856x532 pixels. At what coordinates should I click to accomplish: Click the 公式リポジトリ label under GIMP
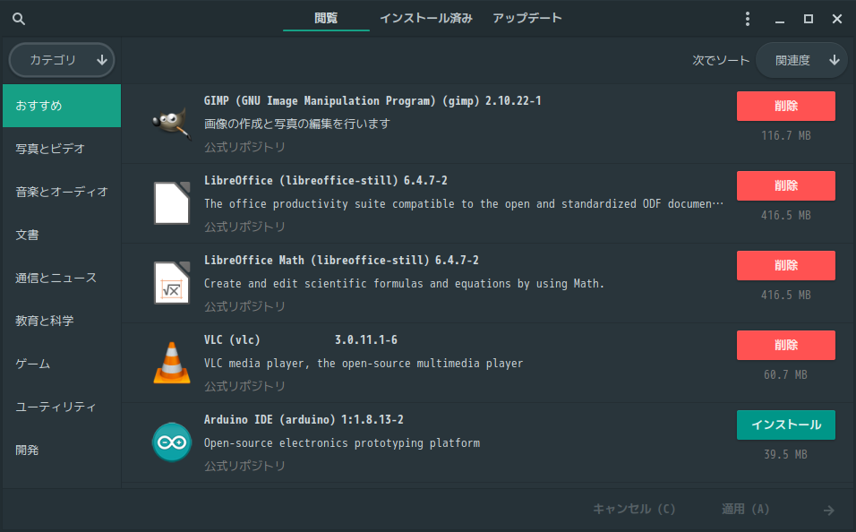(244, 147)
